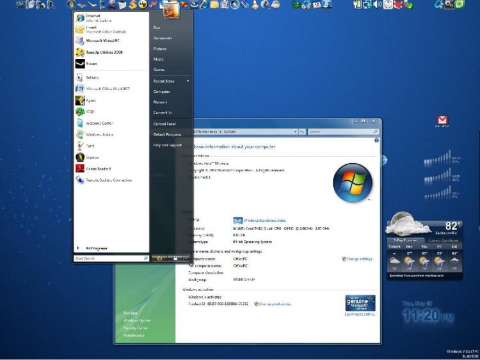This screenshot has width=480, height=360.
Task: Click the genuine Microsoft software badge
Action: click(x=360, y=303)
